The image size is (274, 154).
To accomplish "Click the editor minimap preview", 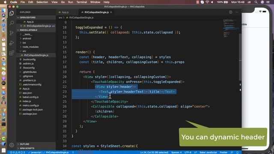I will pyautogui.click(x=231, y=28).
